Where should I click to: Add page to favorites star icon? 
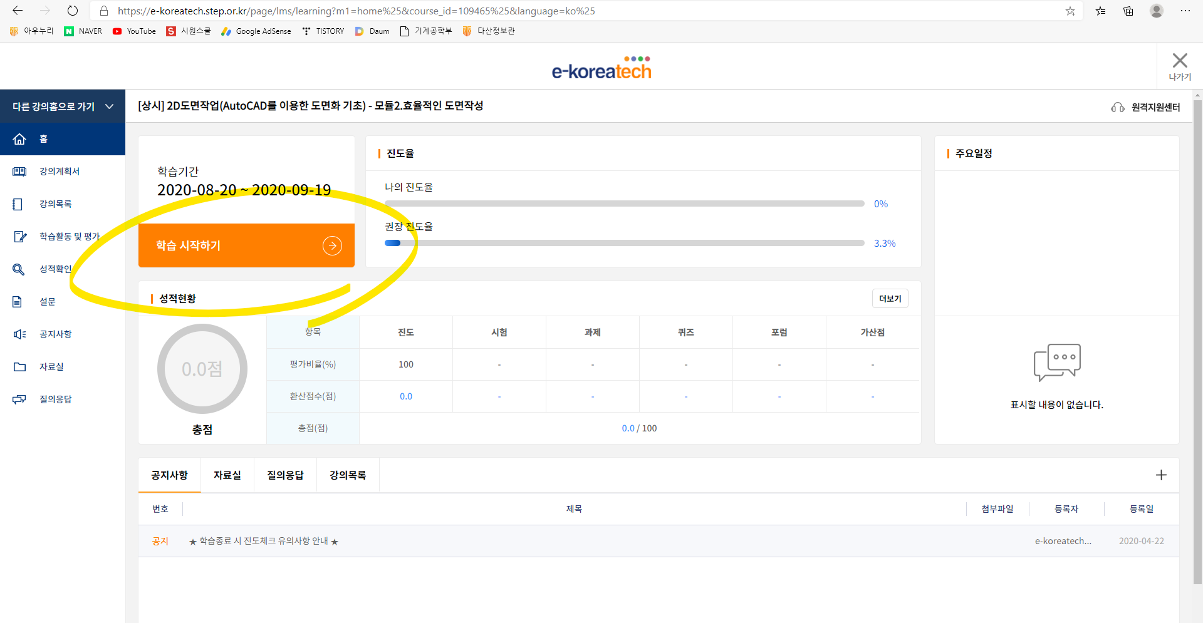click(1070, 11)
